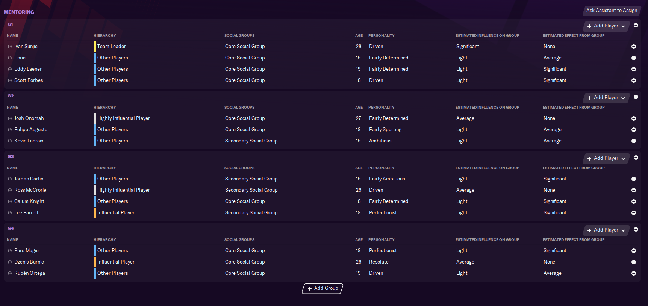This screenshot has height=306, width=648.
Task: Delete the entire G2 mentoring group
Action: pos(636,97)
